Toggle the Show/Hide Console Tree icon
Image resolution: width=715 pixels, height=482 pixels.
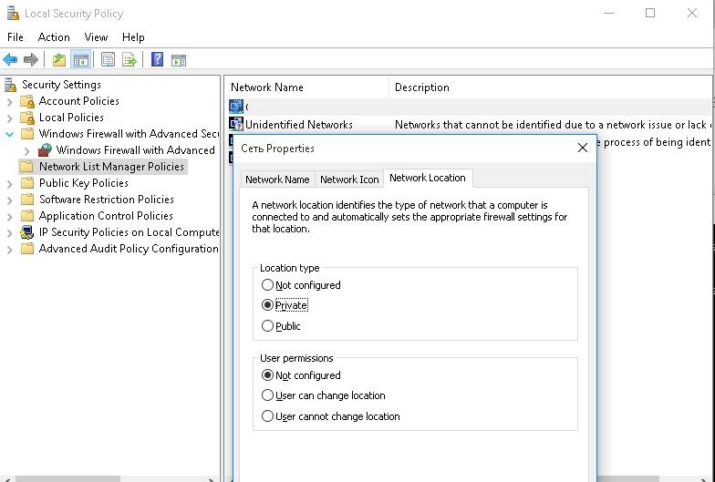tap(80, 60)
